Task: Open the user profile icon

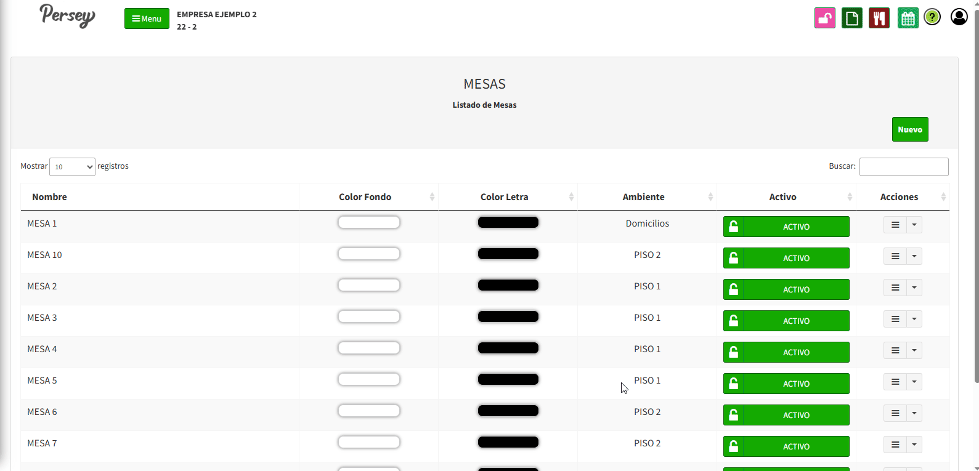Action: click(959, 17)
